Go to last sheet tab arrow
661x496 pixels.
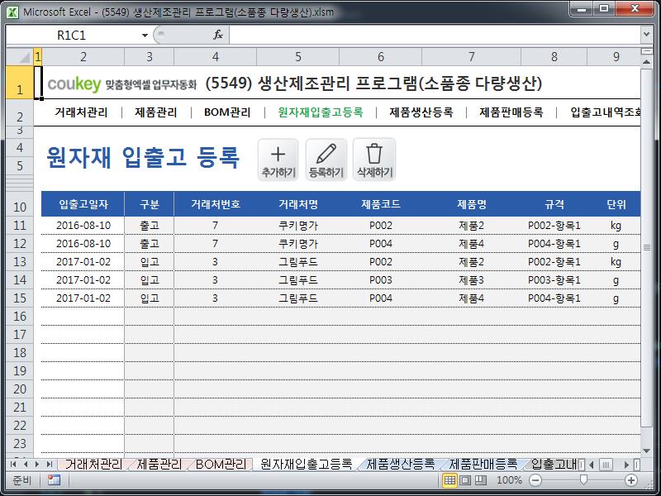[x=50, y=465]
